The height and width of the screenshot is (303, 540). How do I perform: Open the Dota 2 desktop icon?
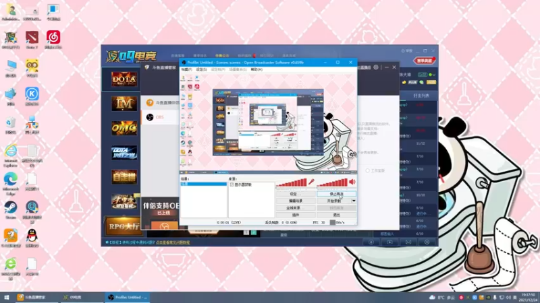(32, 40)
